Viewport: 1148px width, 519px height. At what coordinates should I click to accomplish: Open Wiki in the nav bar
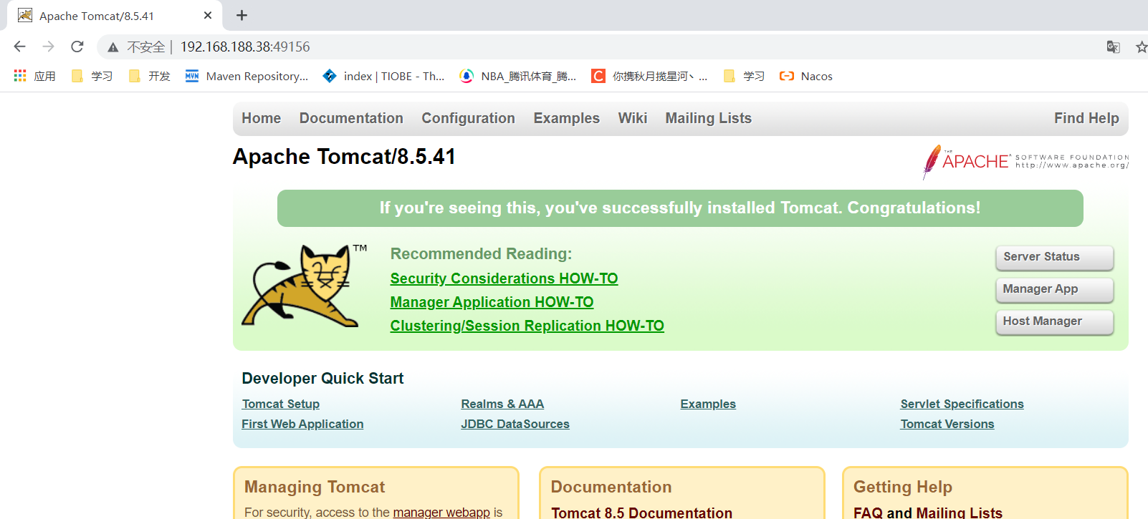point(633,118)
